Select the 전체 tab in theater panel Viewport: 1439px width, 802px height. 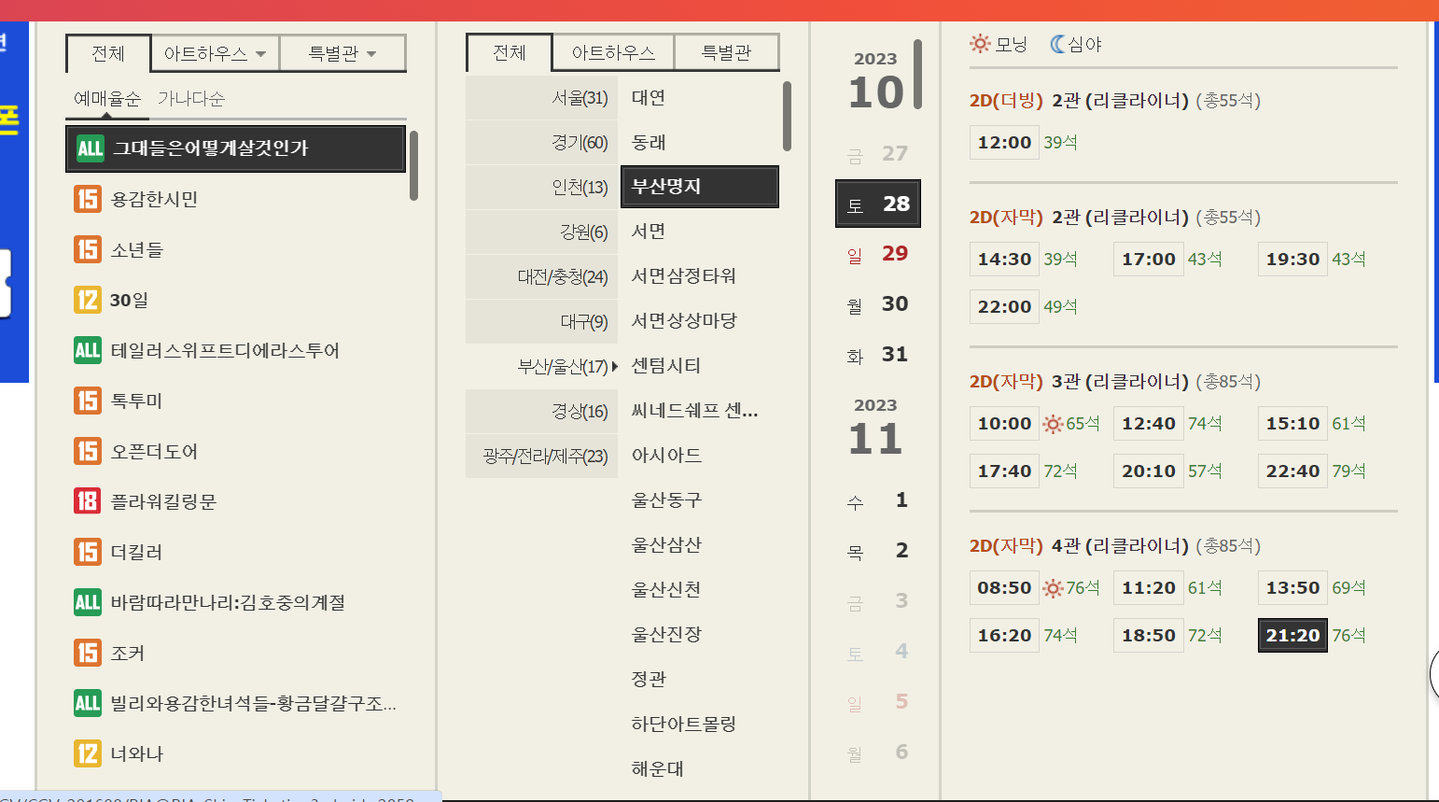pyautogui.click(x=510, y=52)
